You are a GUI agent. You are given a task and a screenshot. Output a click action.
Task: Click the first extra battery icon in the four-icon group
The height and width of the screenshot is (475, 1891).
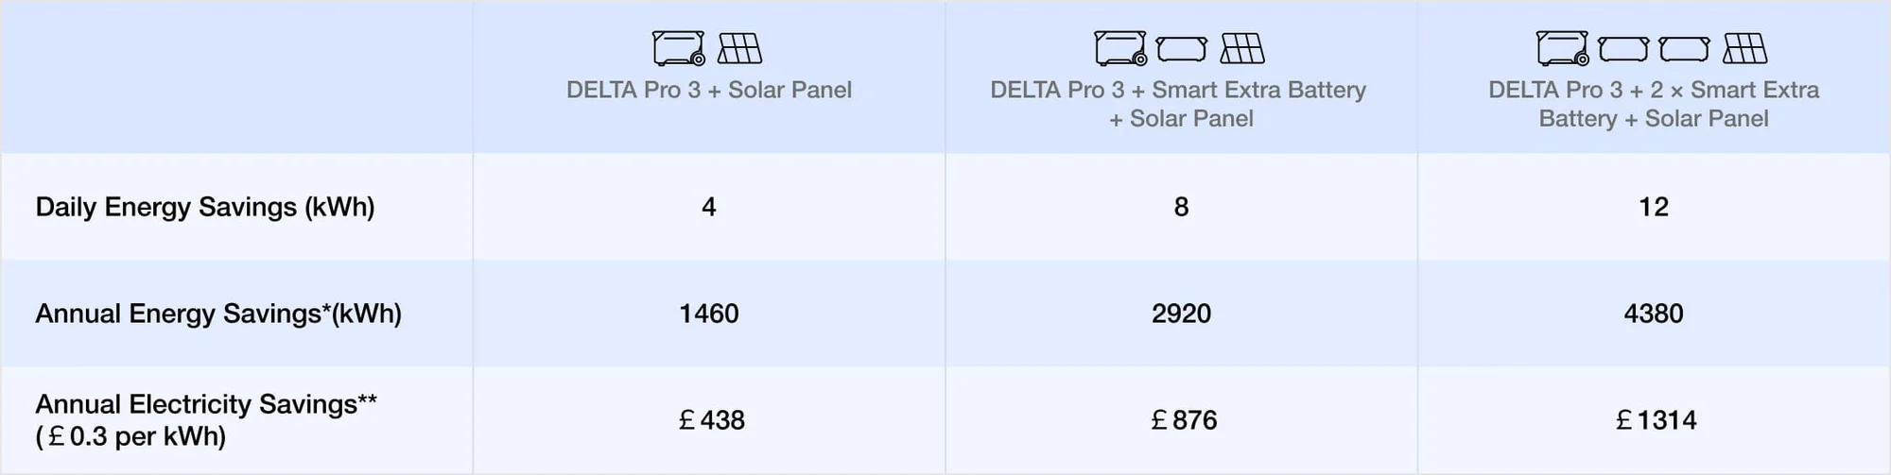(1623, 48)
